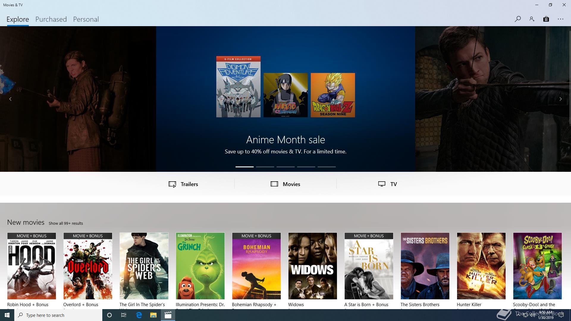Open The Grinch movie poster
Viewport: 571px width, 321px height.
pos(200,266)
